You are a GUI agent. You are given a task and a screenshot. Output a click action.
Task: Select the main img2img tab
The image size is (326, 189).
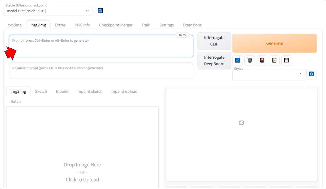click(x=38, y=25)
